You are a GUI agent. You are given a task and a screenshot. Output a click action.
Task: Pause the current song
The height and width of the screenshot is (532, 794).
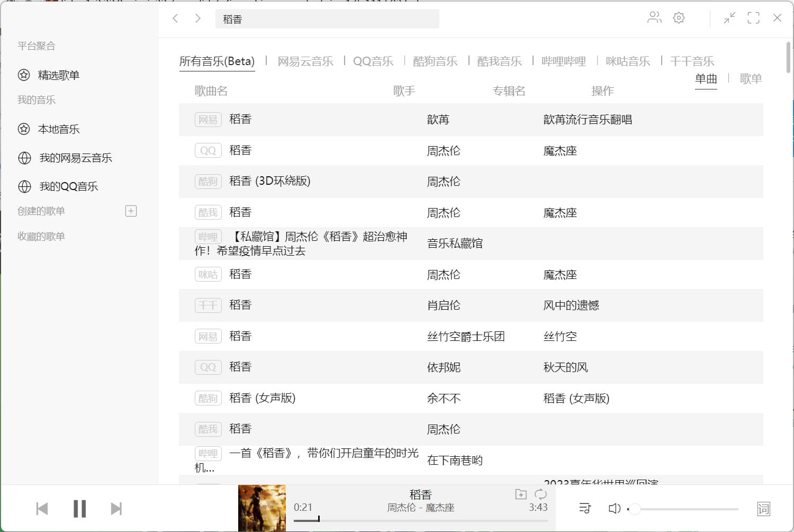pyautogui.click(x=79, y=509)
